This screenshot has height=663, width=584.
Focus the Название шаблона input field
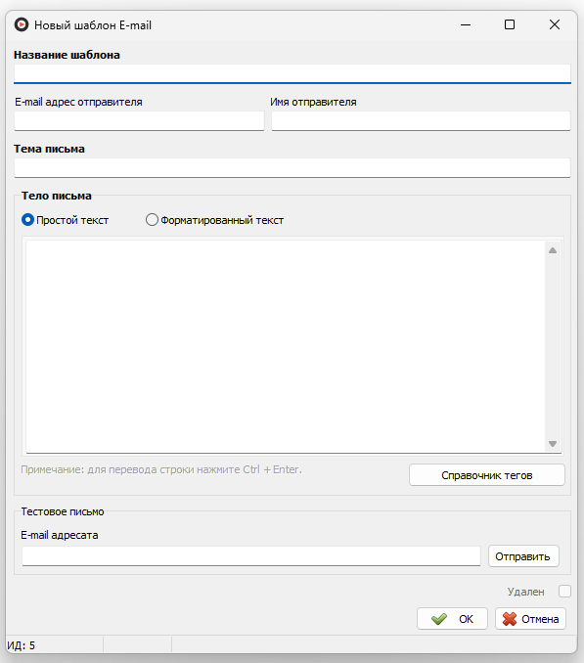tap(292, 73)
